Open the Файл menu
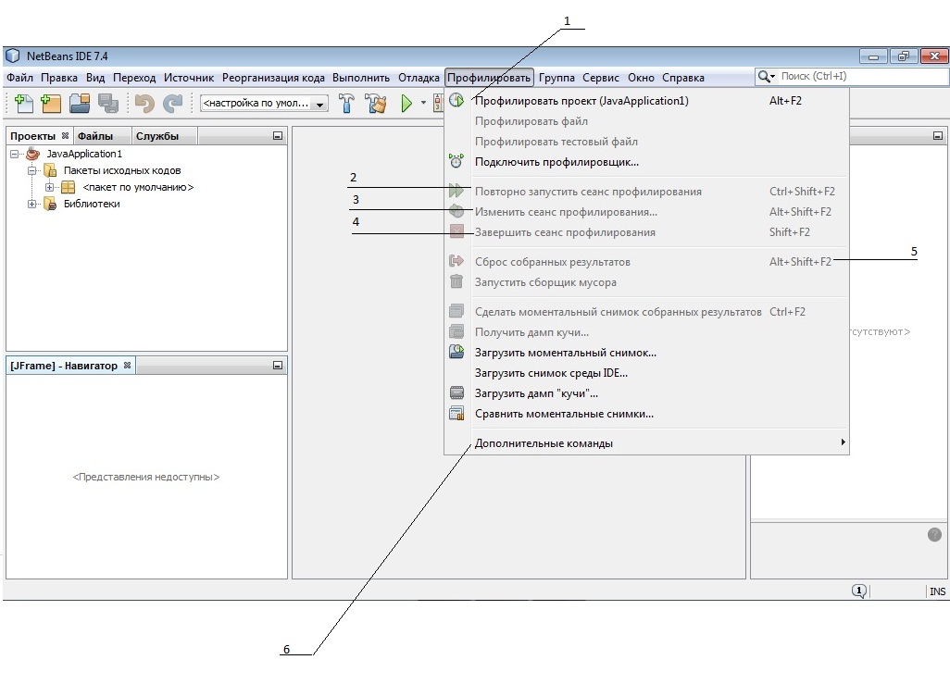 tap(19, 78)
